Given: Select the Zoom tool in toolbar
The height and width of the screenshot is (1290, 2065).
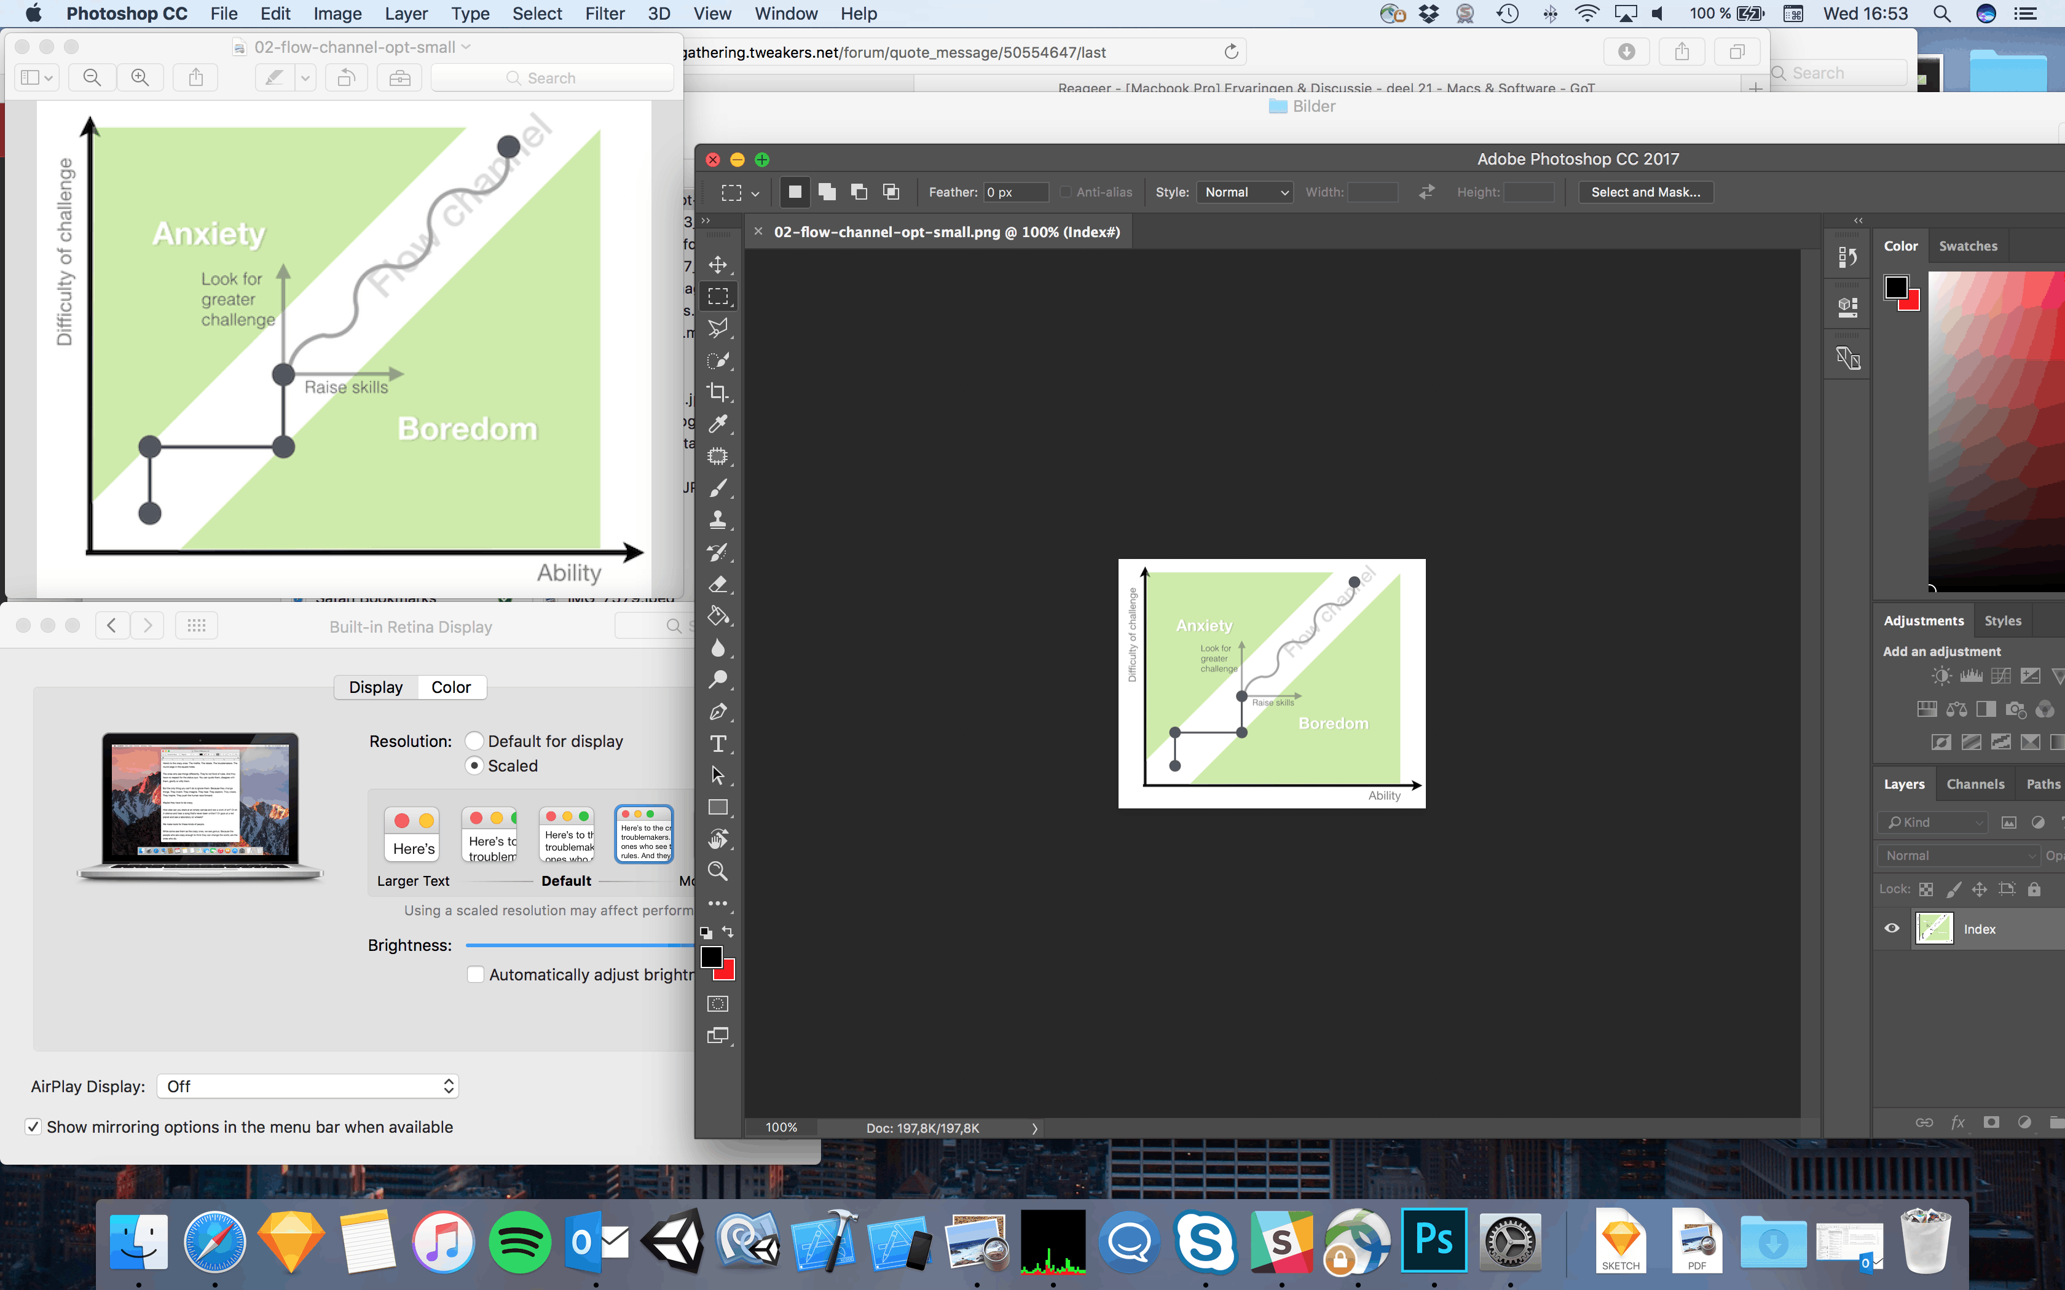Looking at the screenshot, I should (718, 871).
